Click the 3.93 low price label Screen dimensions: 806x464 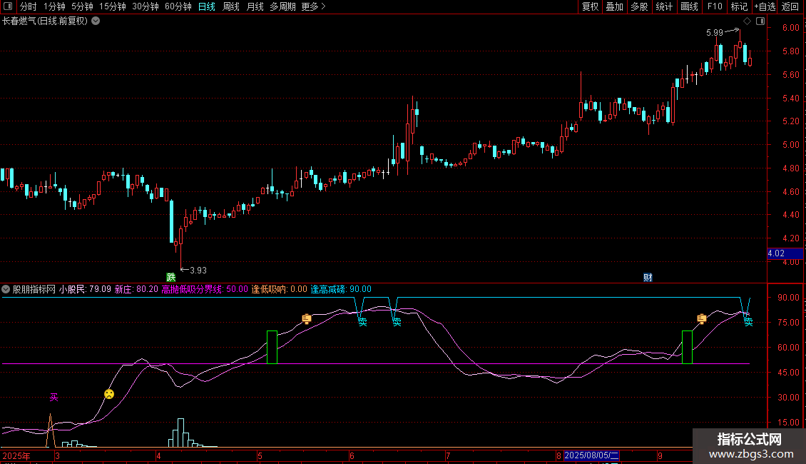point(198,270)
